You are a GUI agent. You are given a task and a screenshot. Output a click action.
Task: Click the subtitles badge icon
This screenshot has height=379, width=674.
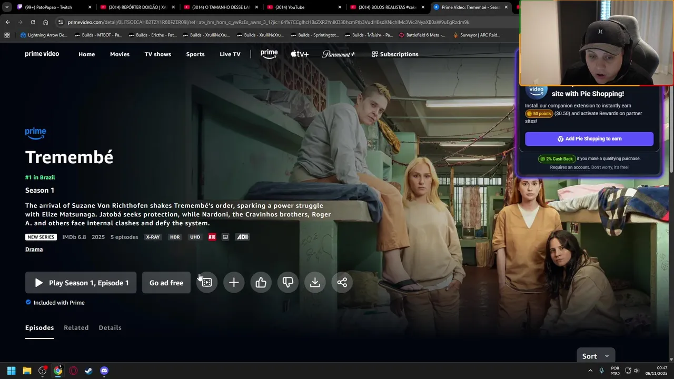(x=225, y=237)
